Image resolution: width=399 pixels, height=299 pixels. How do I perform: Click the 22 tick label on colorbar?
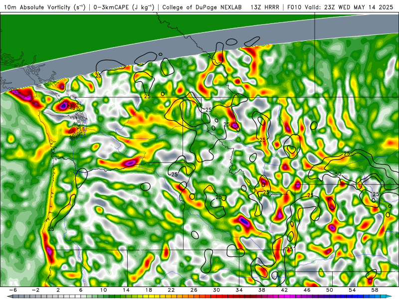(x=171, y=290)
